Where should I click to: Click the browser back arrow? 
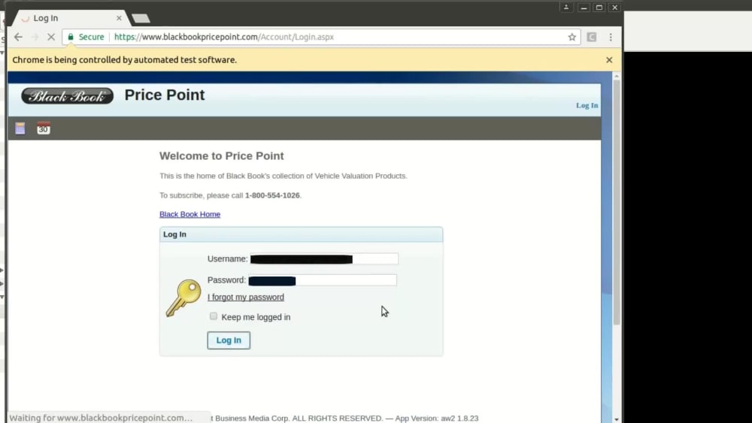18,37
